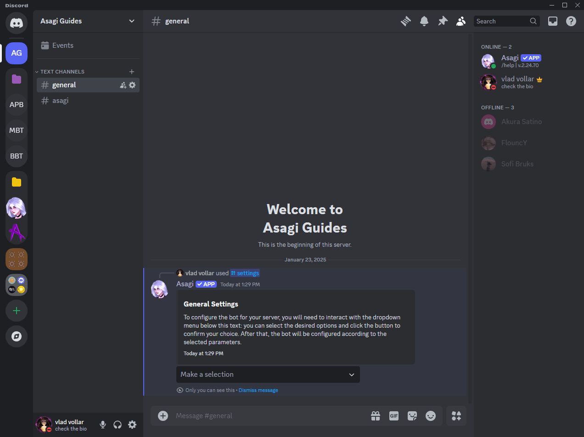Open Discover compass icon
Screen dimensions: 584x437
tap(17, 337)
